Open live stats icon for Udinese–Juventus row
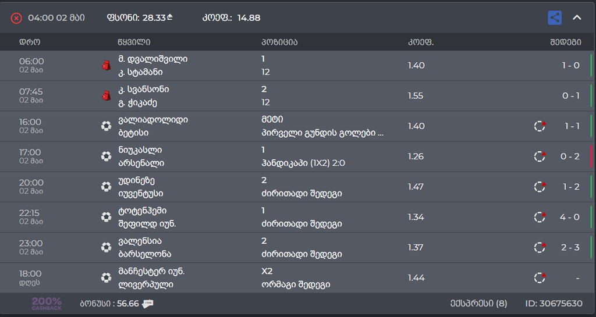 pos(540,187)
